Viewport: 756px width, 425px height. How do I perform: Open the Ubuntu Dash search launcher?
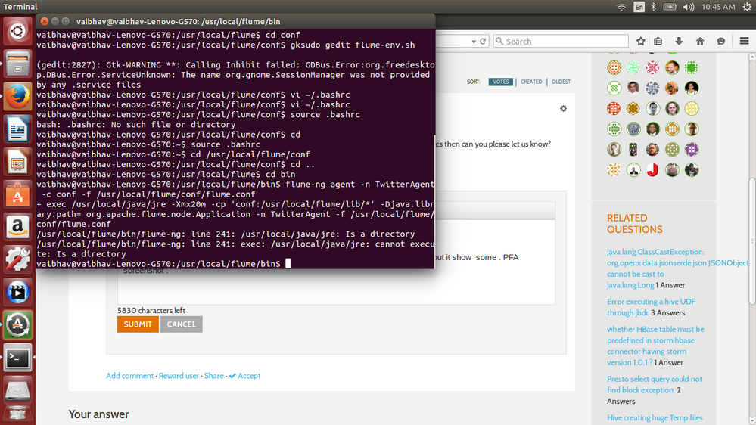tap(18, 32)
